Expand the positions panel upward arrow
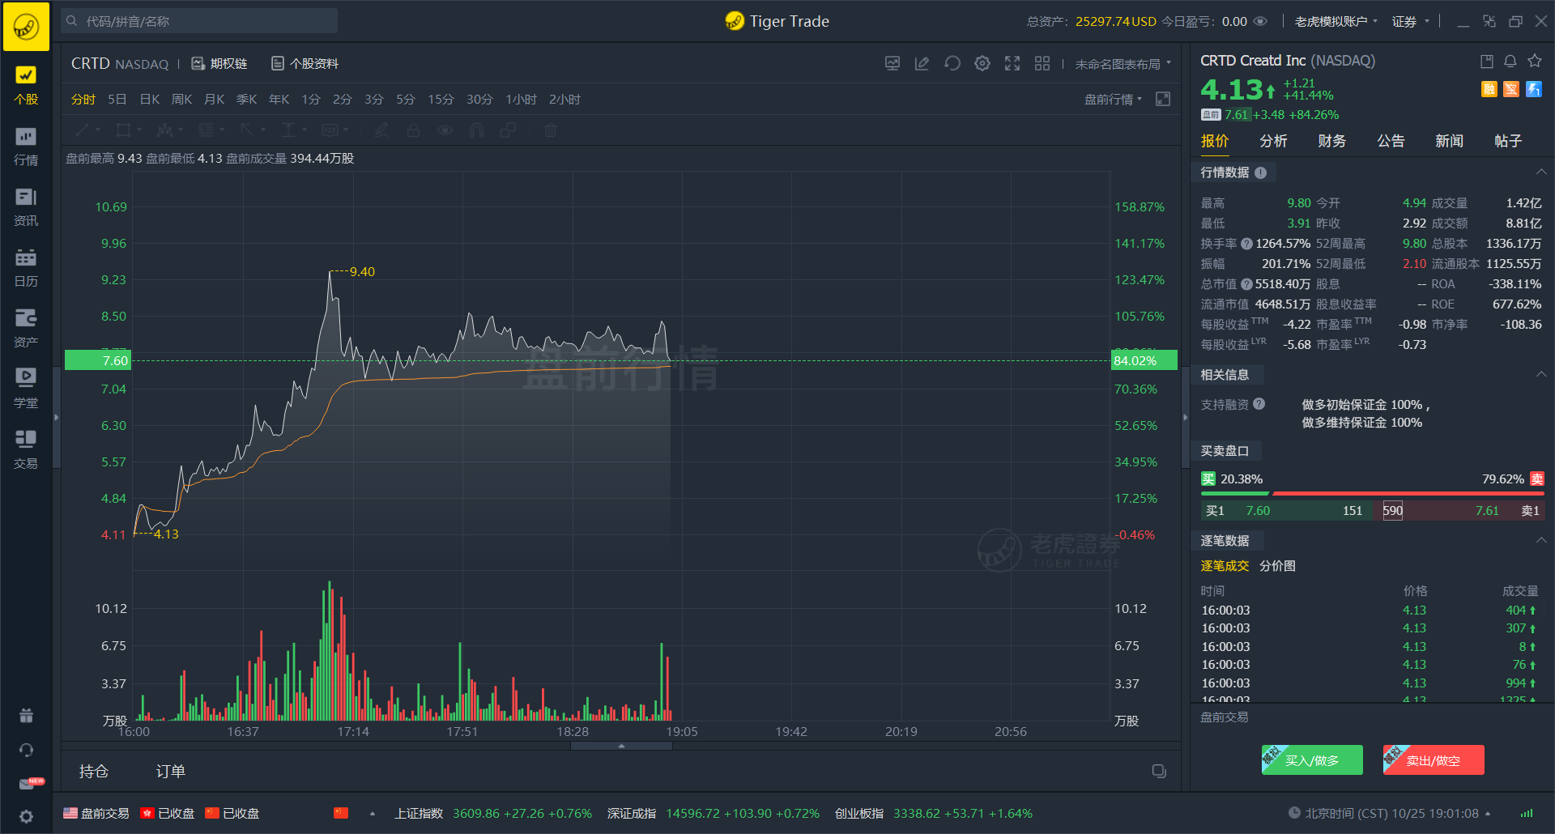The width and height of the screenshot is (1555, 834). click(x=621, y=746)
